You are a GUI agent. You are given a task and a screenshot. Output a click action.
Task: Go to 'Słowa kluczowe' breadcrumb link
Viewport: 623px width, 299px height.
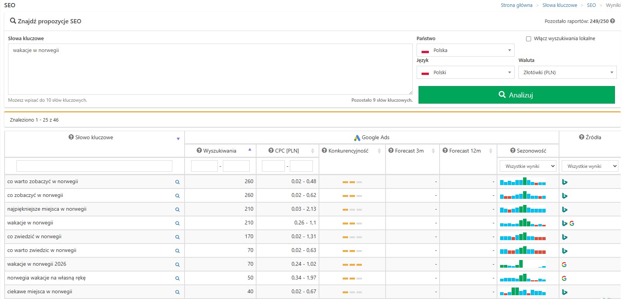point(559,5)
